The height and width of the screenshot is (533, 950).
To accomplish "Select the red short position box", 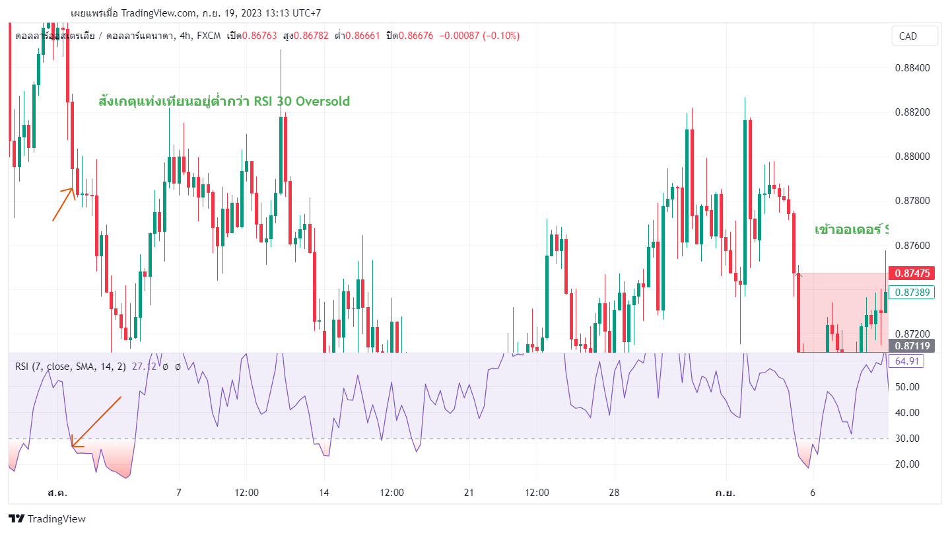I will pyautogui.click(x=843, y=312).
